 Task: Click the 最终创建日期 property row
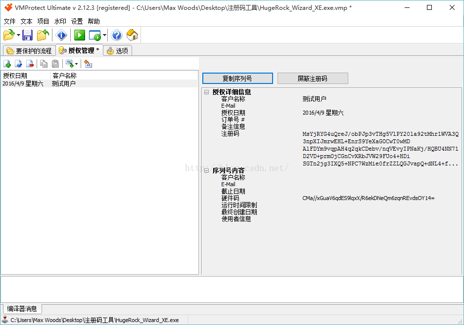tap(331, 212)
